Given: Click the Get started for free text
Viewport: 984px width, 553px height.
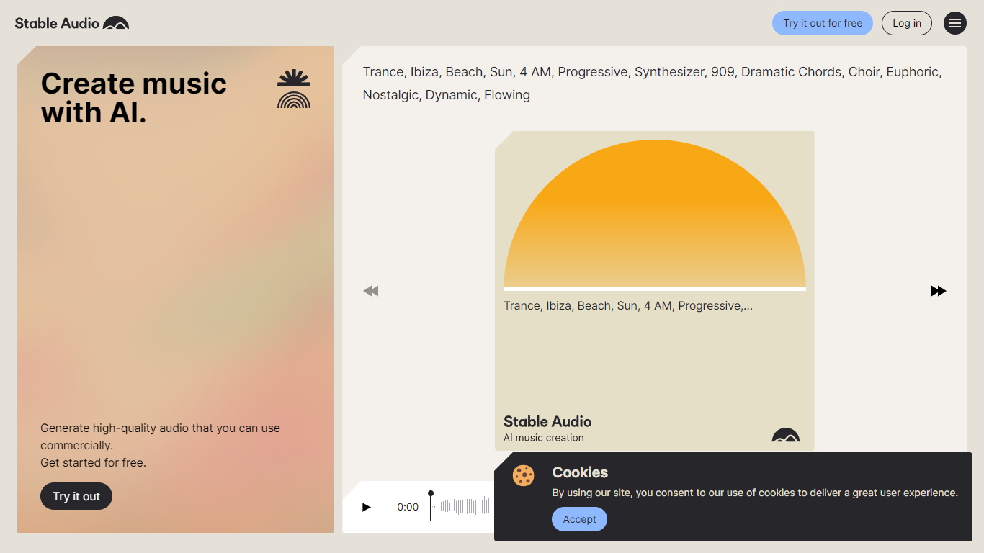Looking at the screenshot, I should (x=93, y=462).
